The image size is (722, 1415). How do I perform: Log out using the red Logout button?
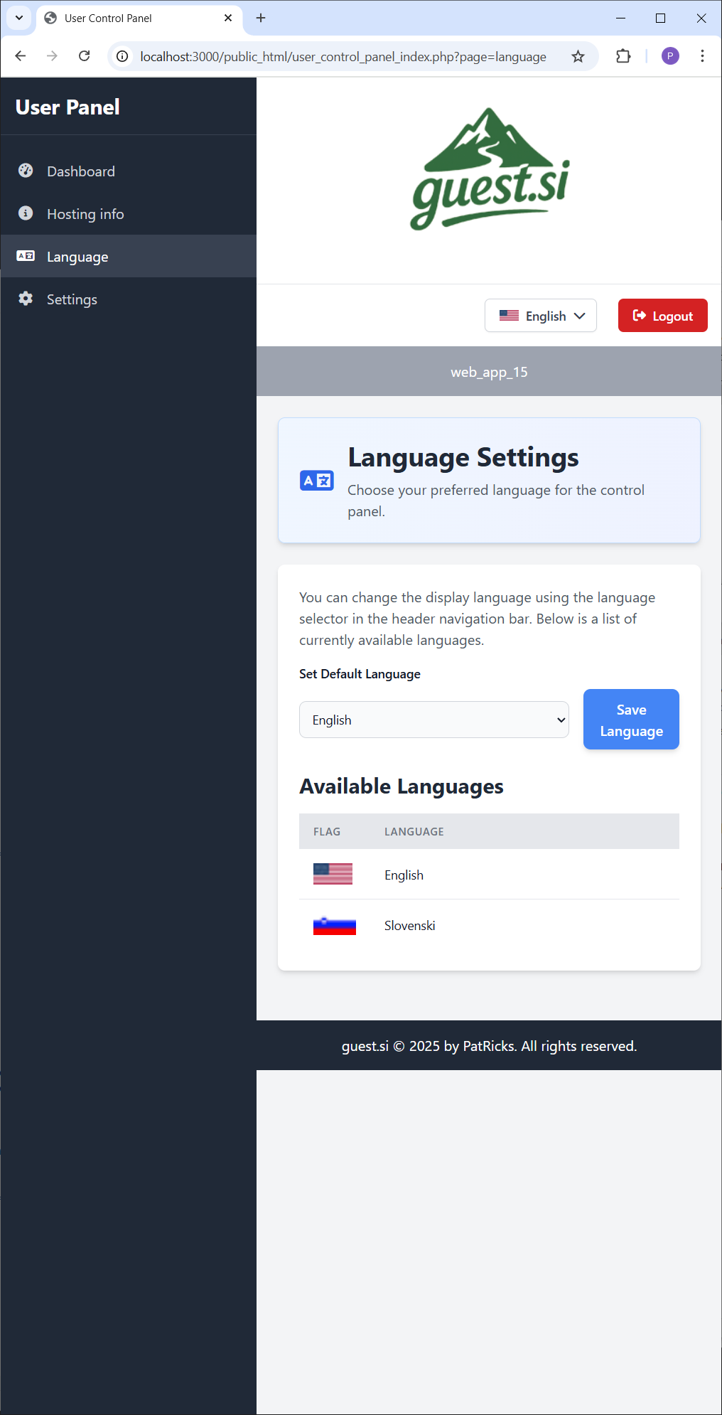pos(662,316)
